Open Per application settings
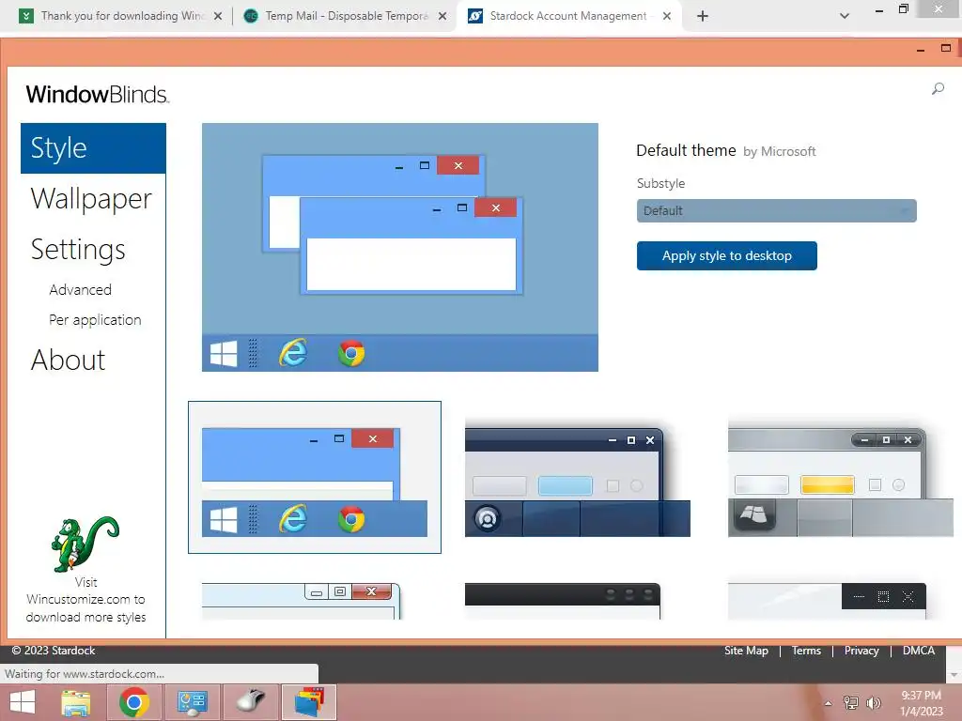962x721 pixels. click(95, 319)
